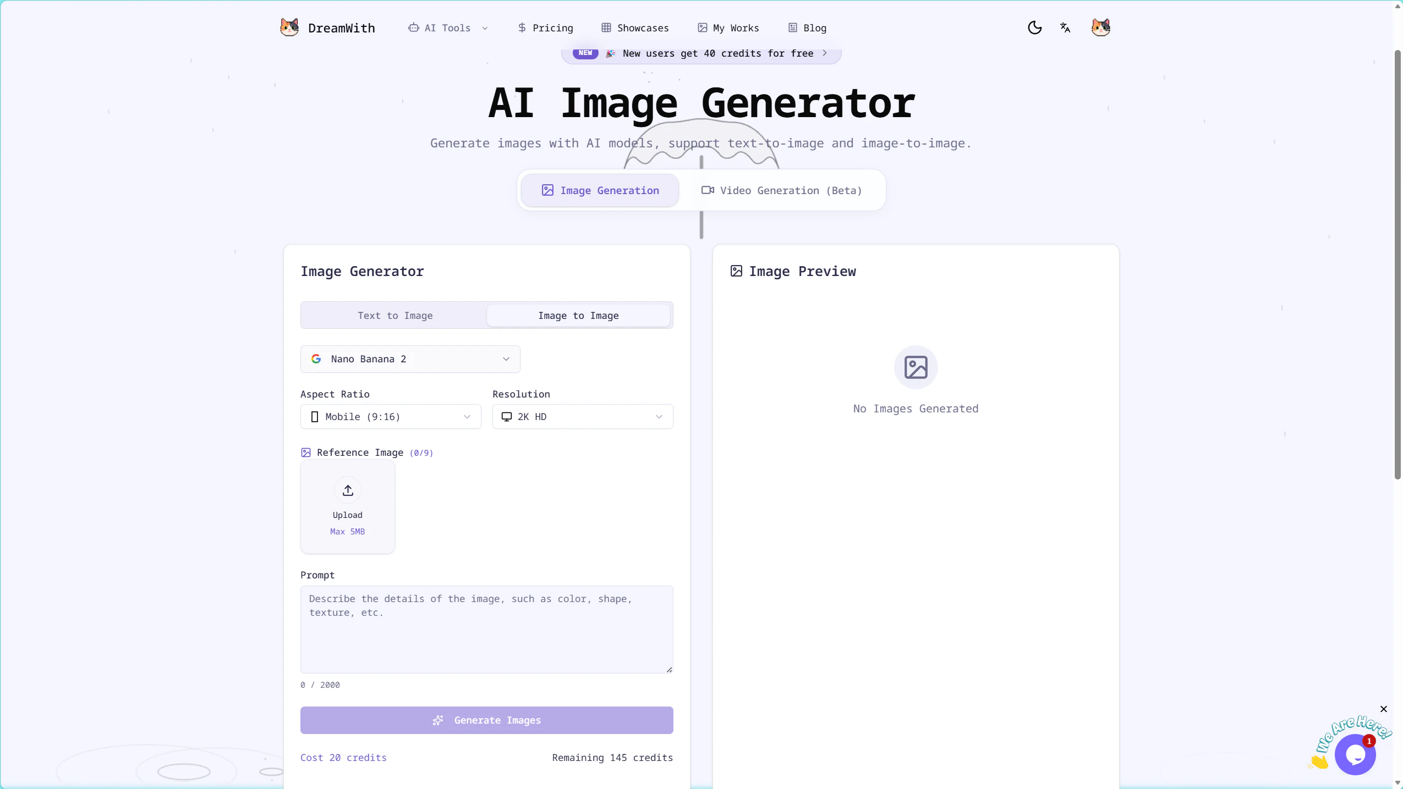The height and width of the screenshot is (789, 1403).
Task: Click the DreamWith cat logo
Action: (x=289, y=27)
